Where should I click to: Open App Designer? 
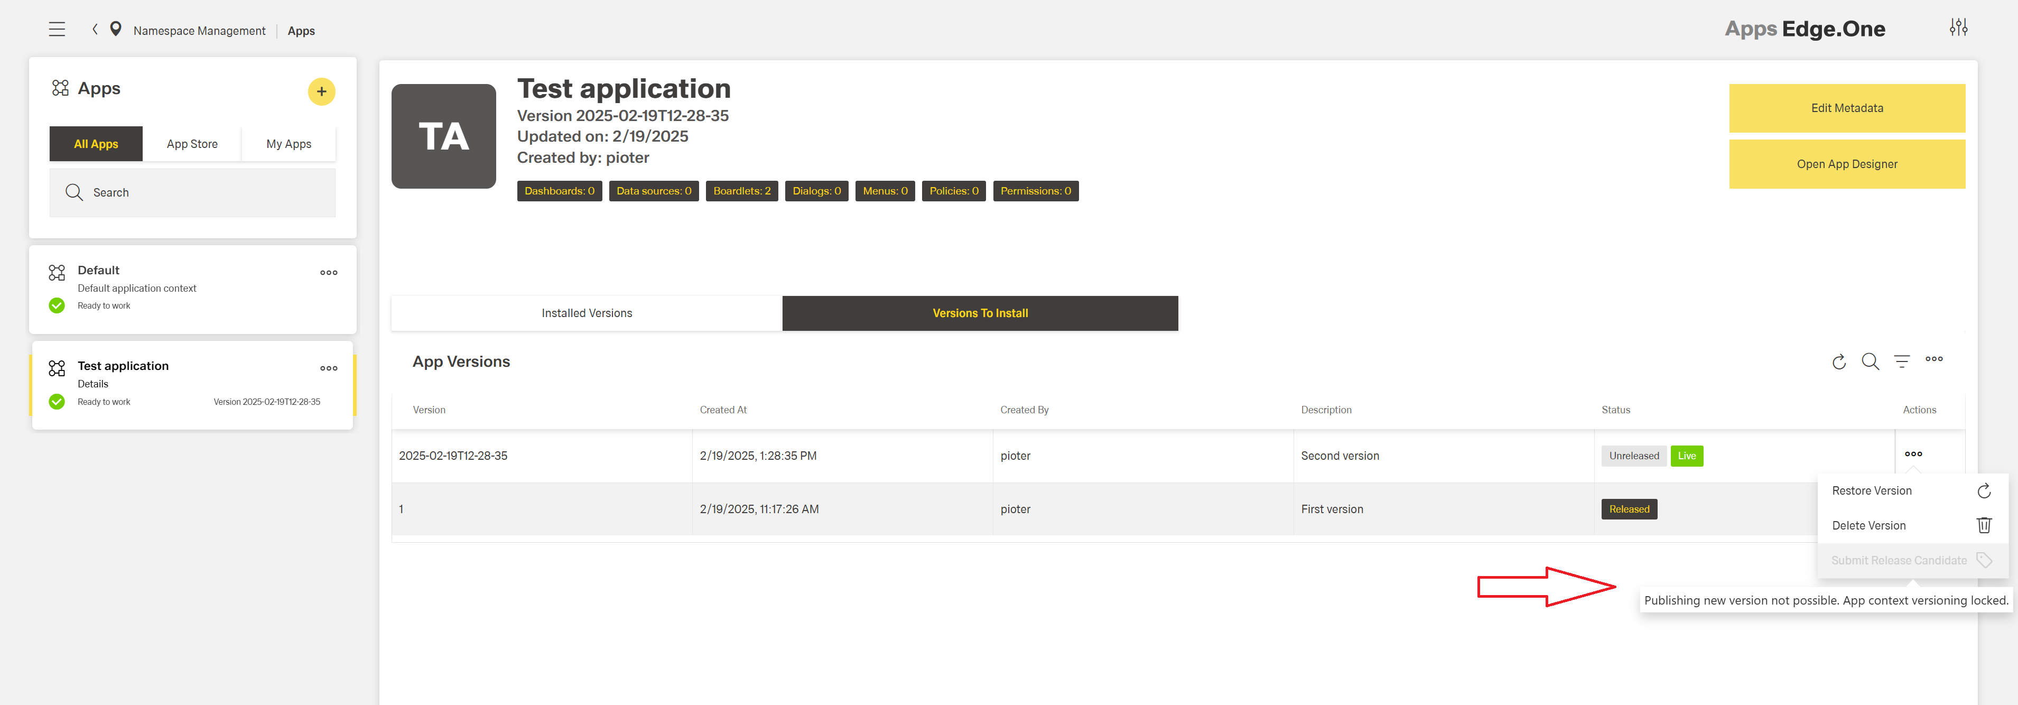1846,164
